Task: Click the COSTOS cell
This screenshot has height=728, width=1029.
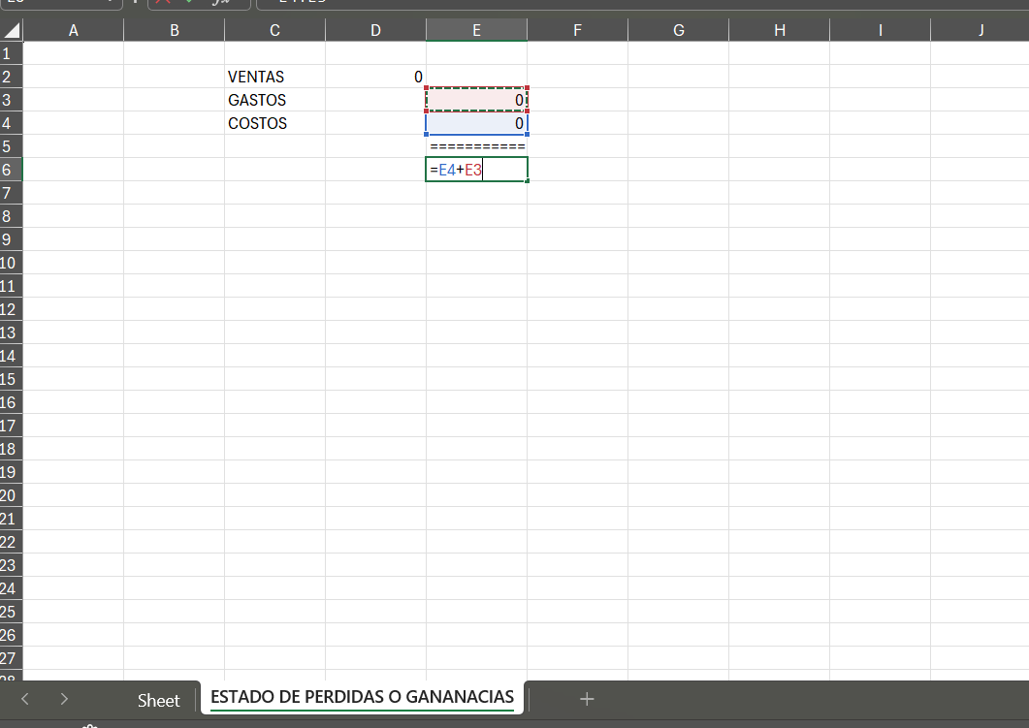Action: pyautogui.click(x=275, y=123)
